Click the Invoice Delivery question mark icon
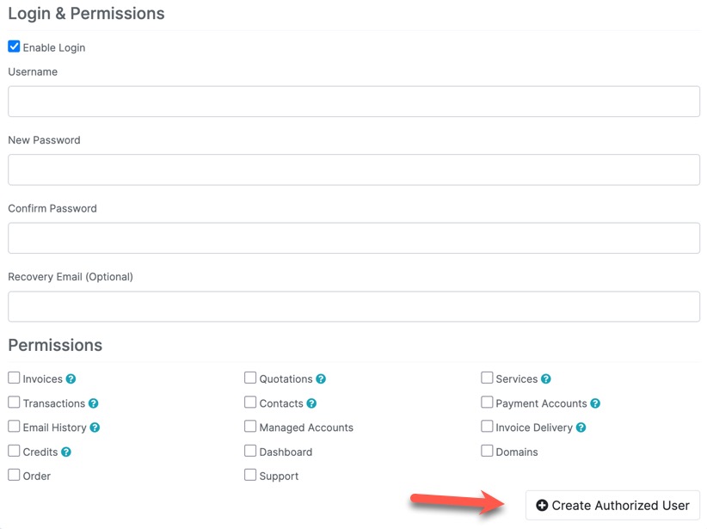 click(x=580, y=428)
